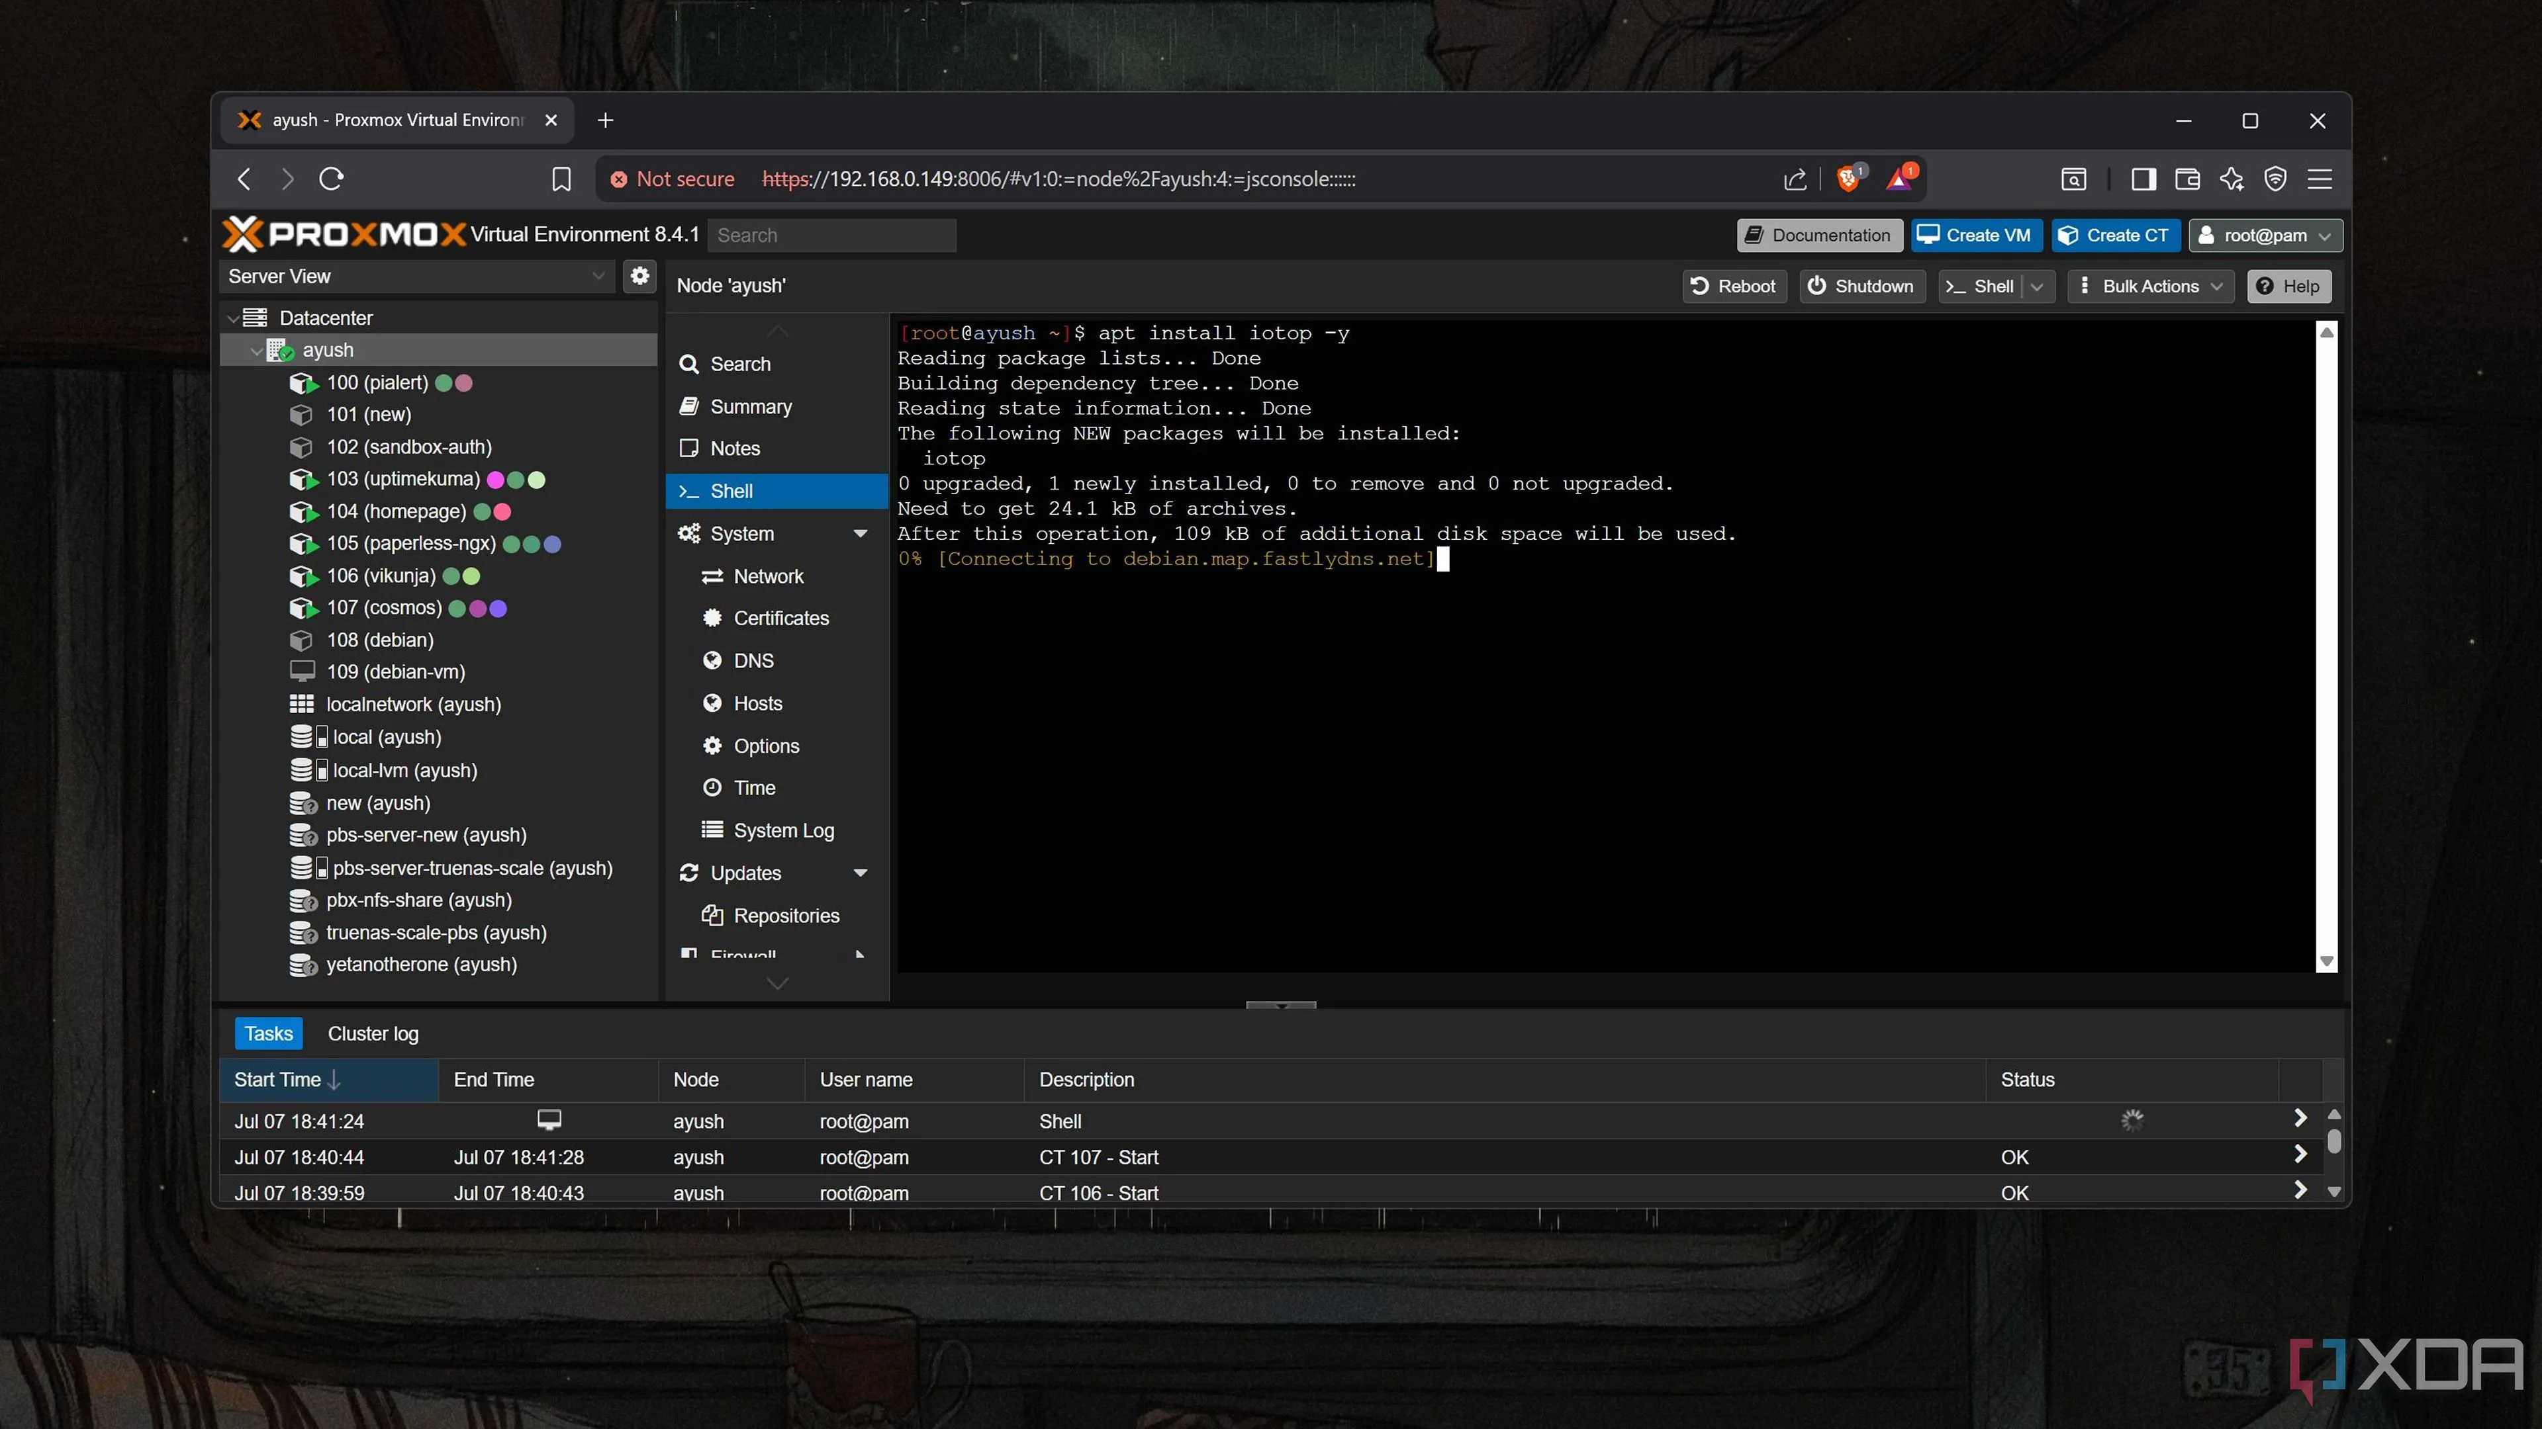
Task: Click the terminal scrollbar down arrow
Action: point(2326,961)
